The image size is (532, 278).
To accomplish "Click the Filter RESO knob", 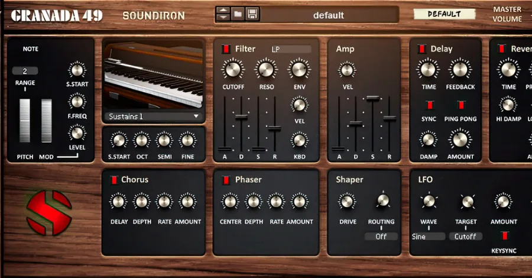I will pos(267,69).
